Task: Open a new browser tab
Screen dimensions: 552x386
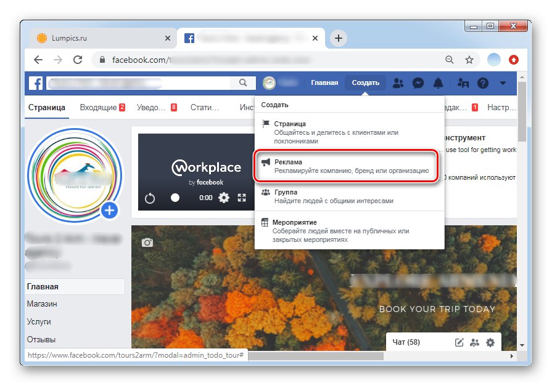Action: [x=339, y=38]
